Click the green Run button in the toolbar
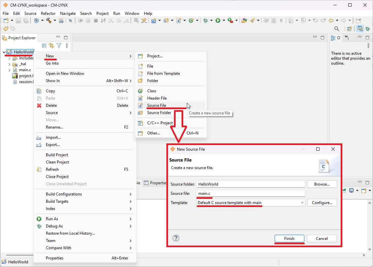The height and width of the screenshot is (267, 373). [218, 20]
